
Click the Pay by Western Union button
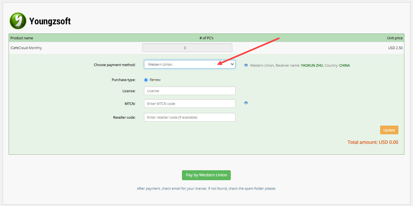pyautogui.click(x=206, y=175)
